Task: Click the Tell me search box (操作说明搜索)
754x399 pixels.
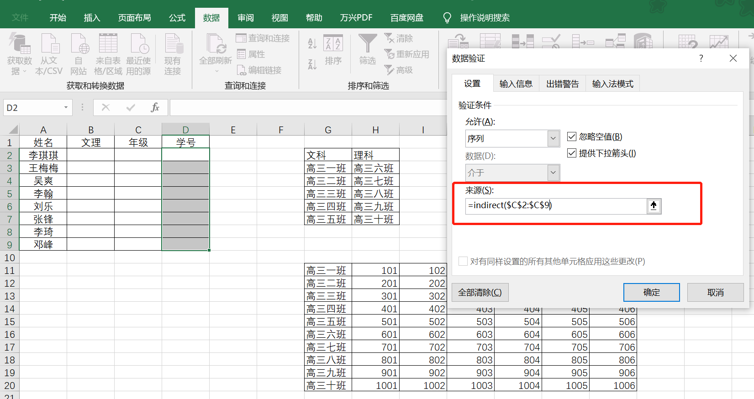Action: coord(485,18)
